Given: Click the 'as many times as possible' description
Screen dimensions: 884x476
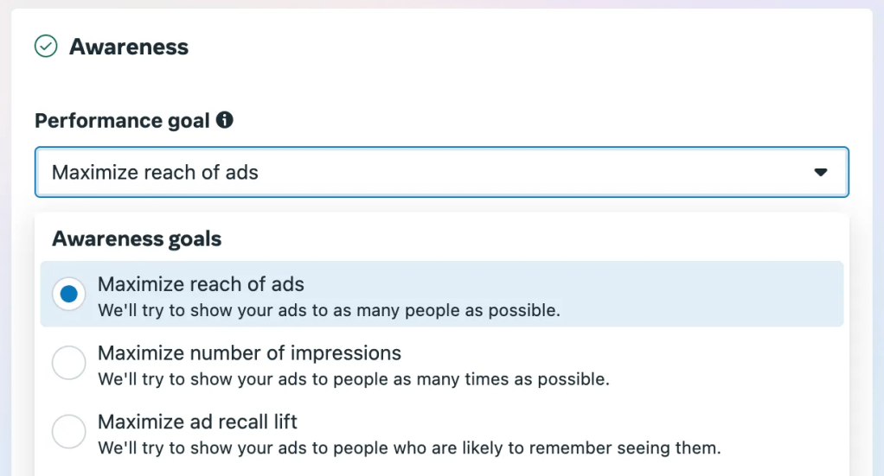Looking at the screenshot, I should [x=354, y=379].
